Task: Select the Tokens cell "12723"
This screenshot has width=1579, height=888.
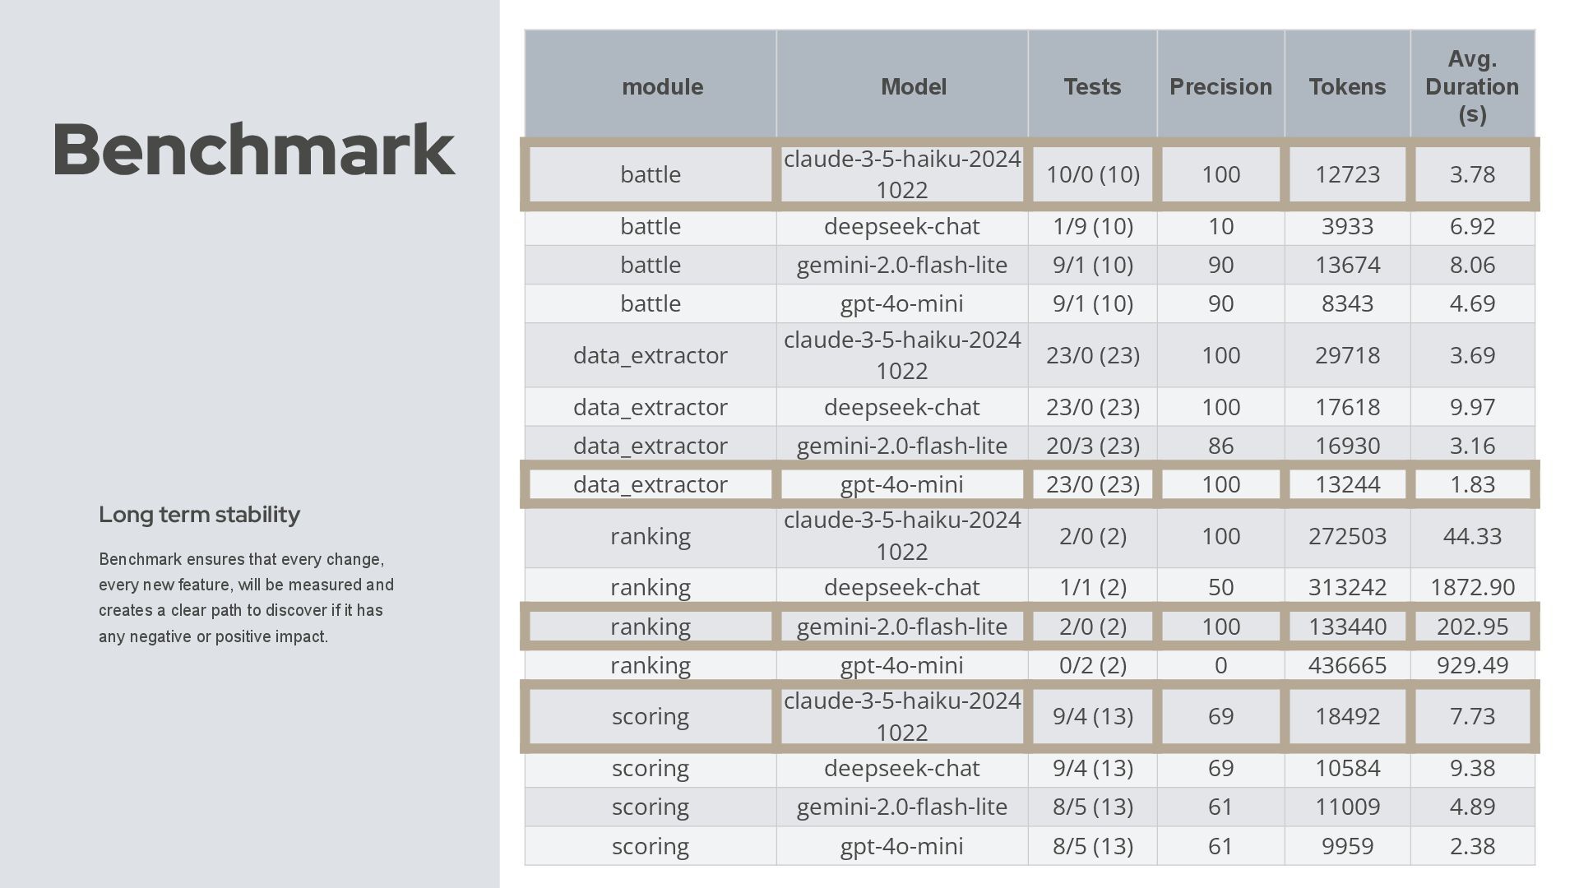Action: 1347,174
